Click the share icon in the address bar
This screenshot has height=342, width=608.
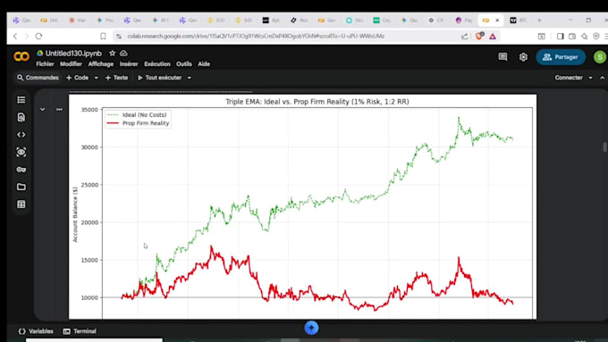pyautogui.click(x=465, y=36)
